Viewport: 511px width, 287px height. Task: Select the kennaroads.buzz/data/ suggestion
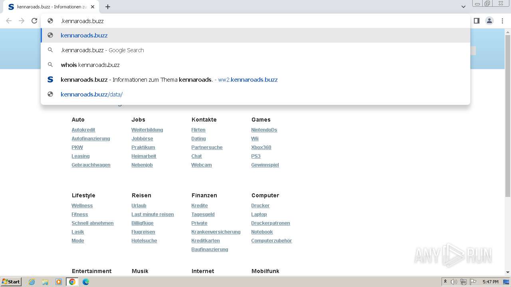pyautogui.click(x=255, y=94)
